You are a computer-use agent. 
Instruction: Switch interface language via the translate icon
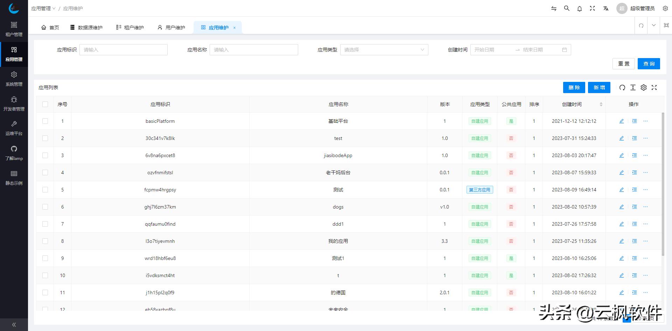[606, 8]
